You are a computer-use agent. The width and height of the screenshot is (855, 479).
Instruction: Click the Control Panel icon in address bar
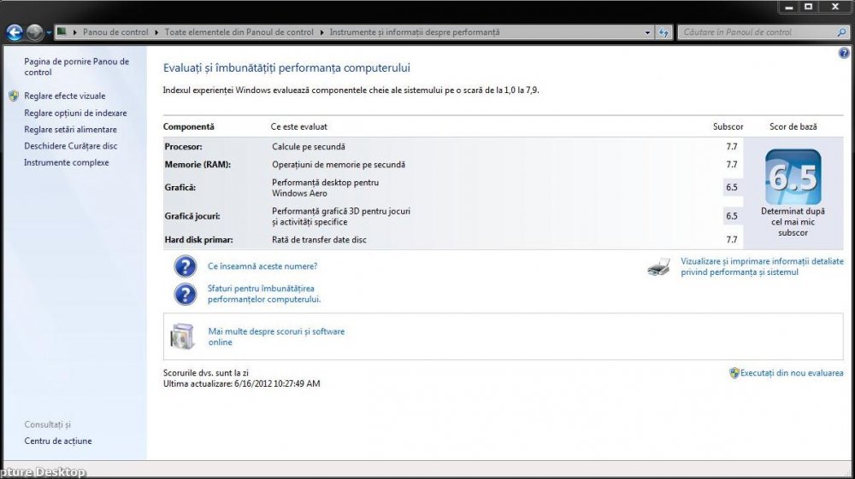[62, 32]
